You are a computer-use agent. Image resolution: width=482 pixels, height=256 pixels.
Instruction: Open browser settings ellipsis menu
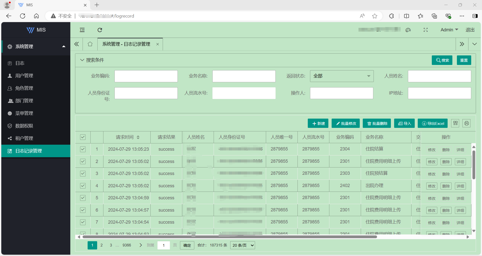[x=462, y=16]
